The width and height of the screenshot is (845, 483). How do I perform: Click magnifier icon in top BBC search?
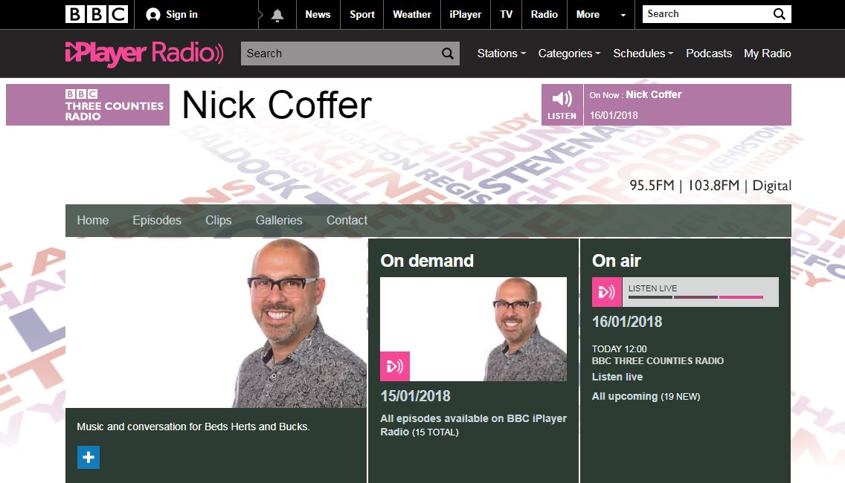click(780, 14)
